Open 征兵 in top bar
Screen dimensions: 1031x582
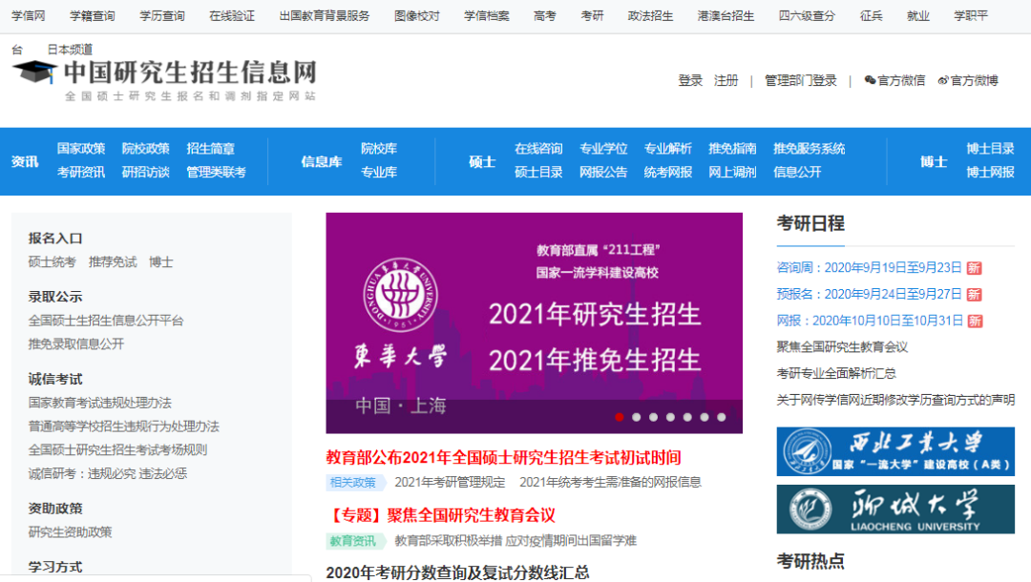point(872,16)
